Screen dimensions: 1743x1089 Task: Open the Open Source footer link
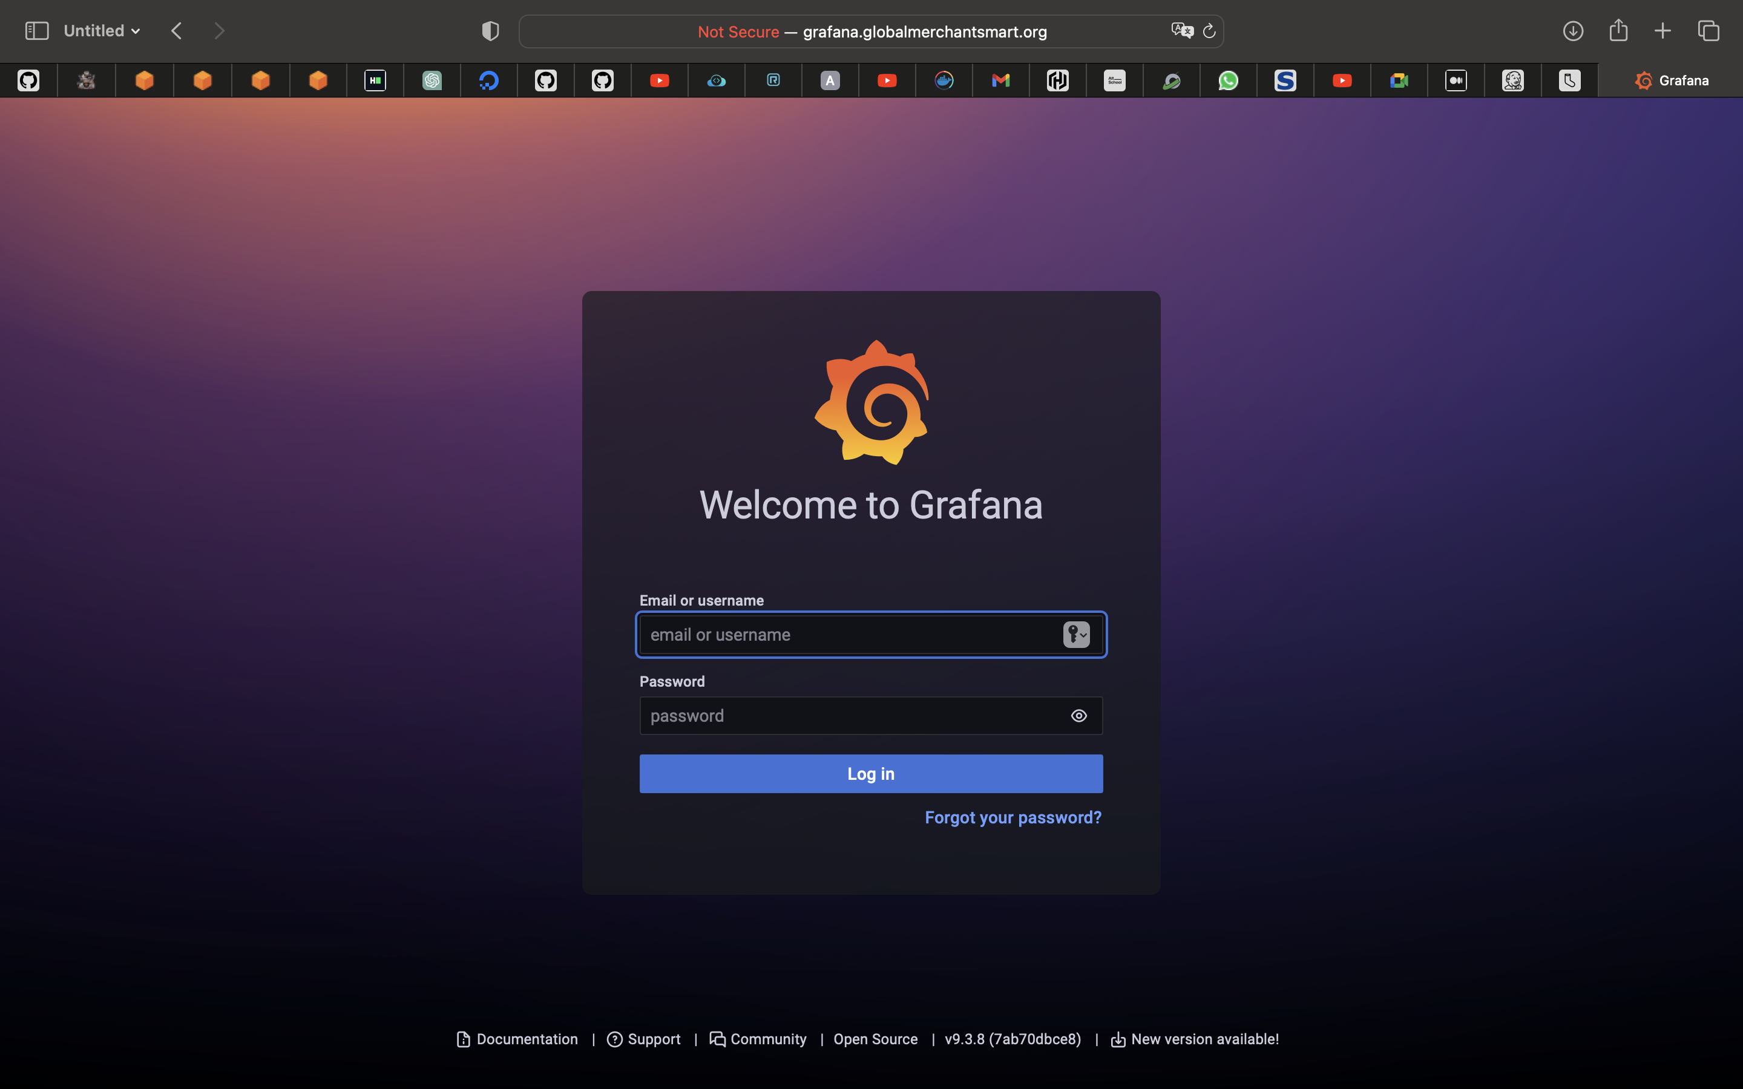[x=875, y=1039]
